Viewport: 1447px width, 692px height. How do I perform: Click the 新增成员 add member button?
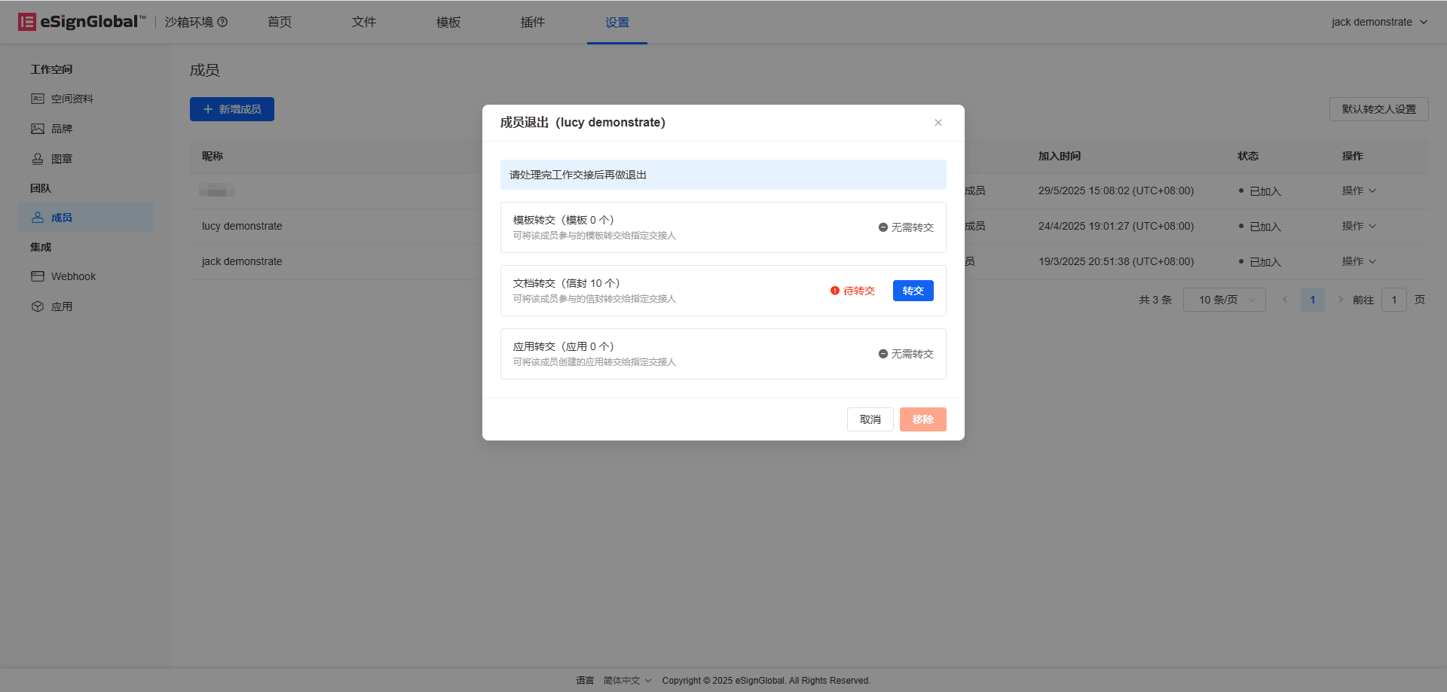[x=232, y=109]
